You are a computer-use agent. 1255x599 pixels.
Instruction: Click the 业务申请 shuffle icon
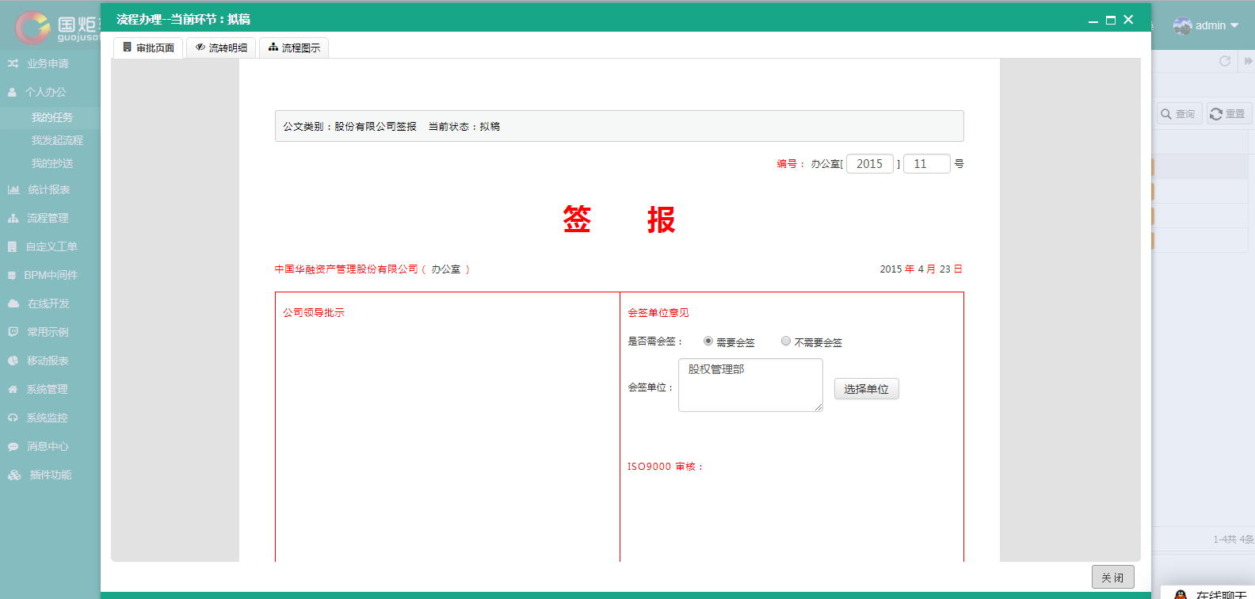(13, 63)
